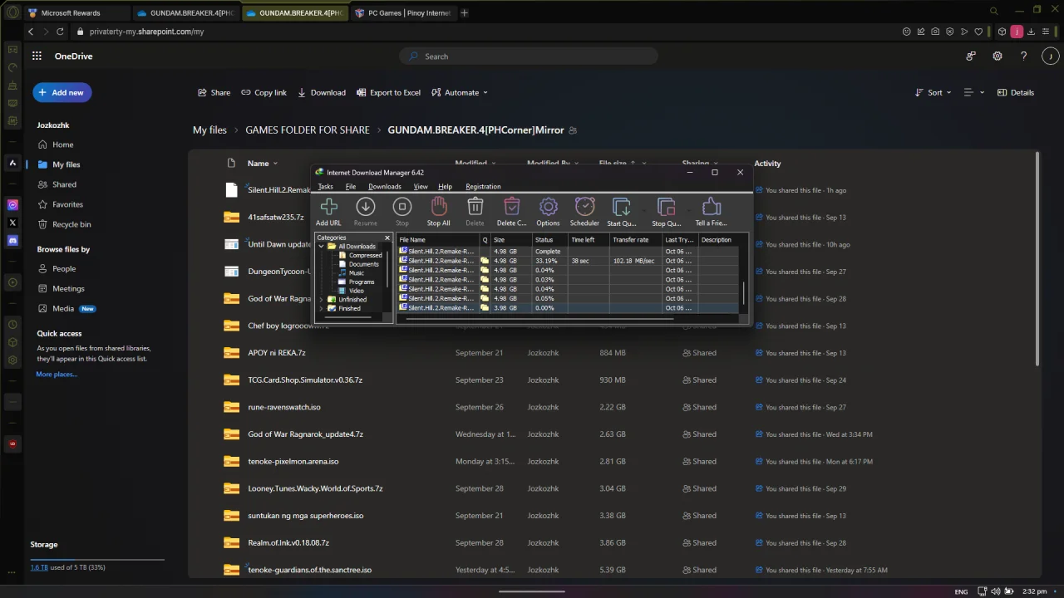This screenshot has height=598, width=1064.
Task: Click the browser snapshot camera icon
Action: 936,32
